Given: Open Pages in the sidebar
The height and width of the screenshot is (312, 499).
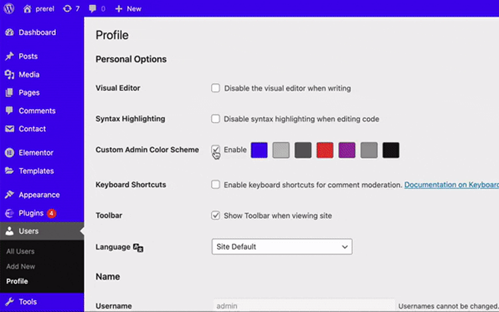Looking at the screenshot, I should pyautogui.click(x=29, y=92).
